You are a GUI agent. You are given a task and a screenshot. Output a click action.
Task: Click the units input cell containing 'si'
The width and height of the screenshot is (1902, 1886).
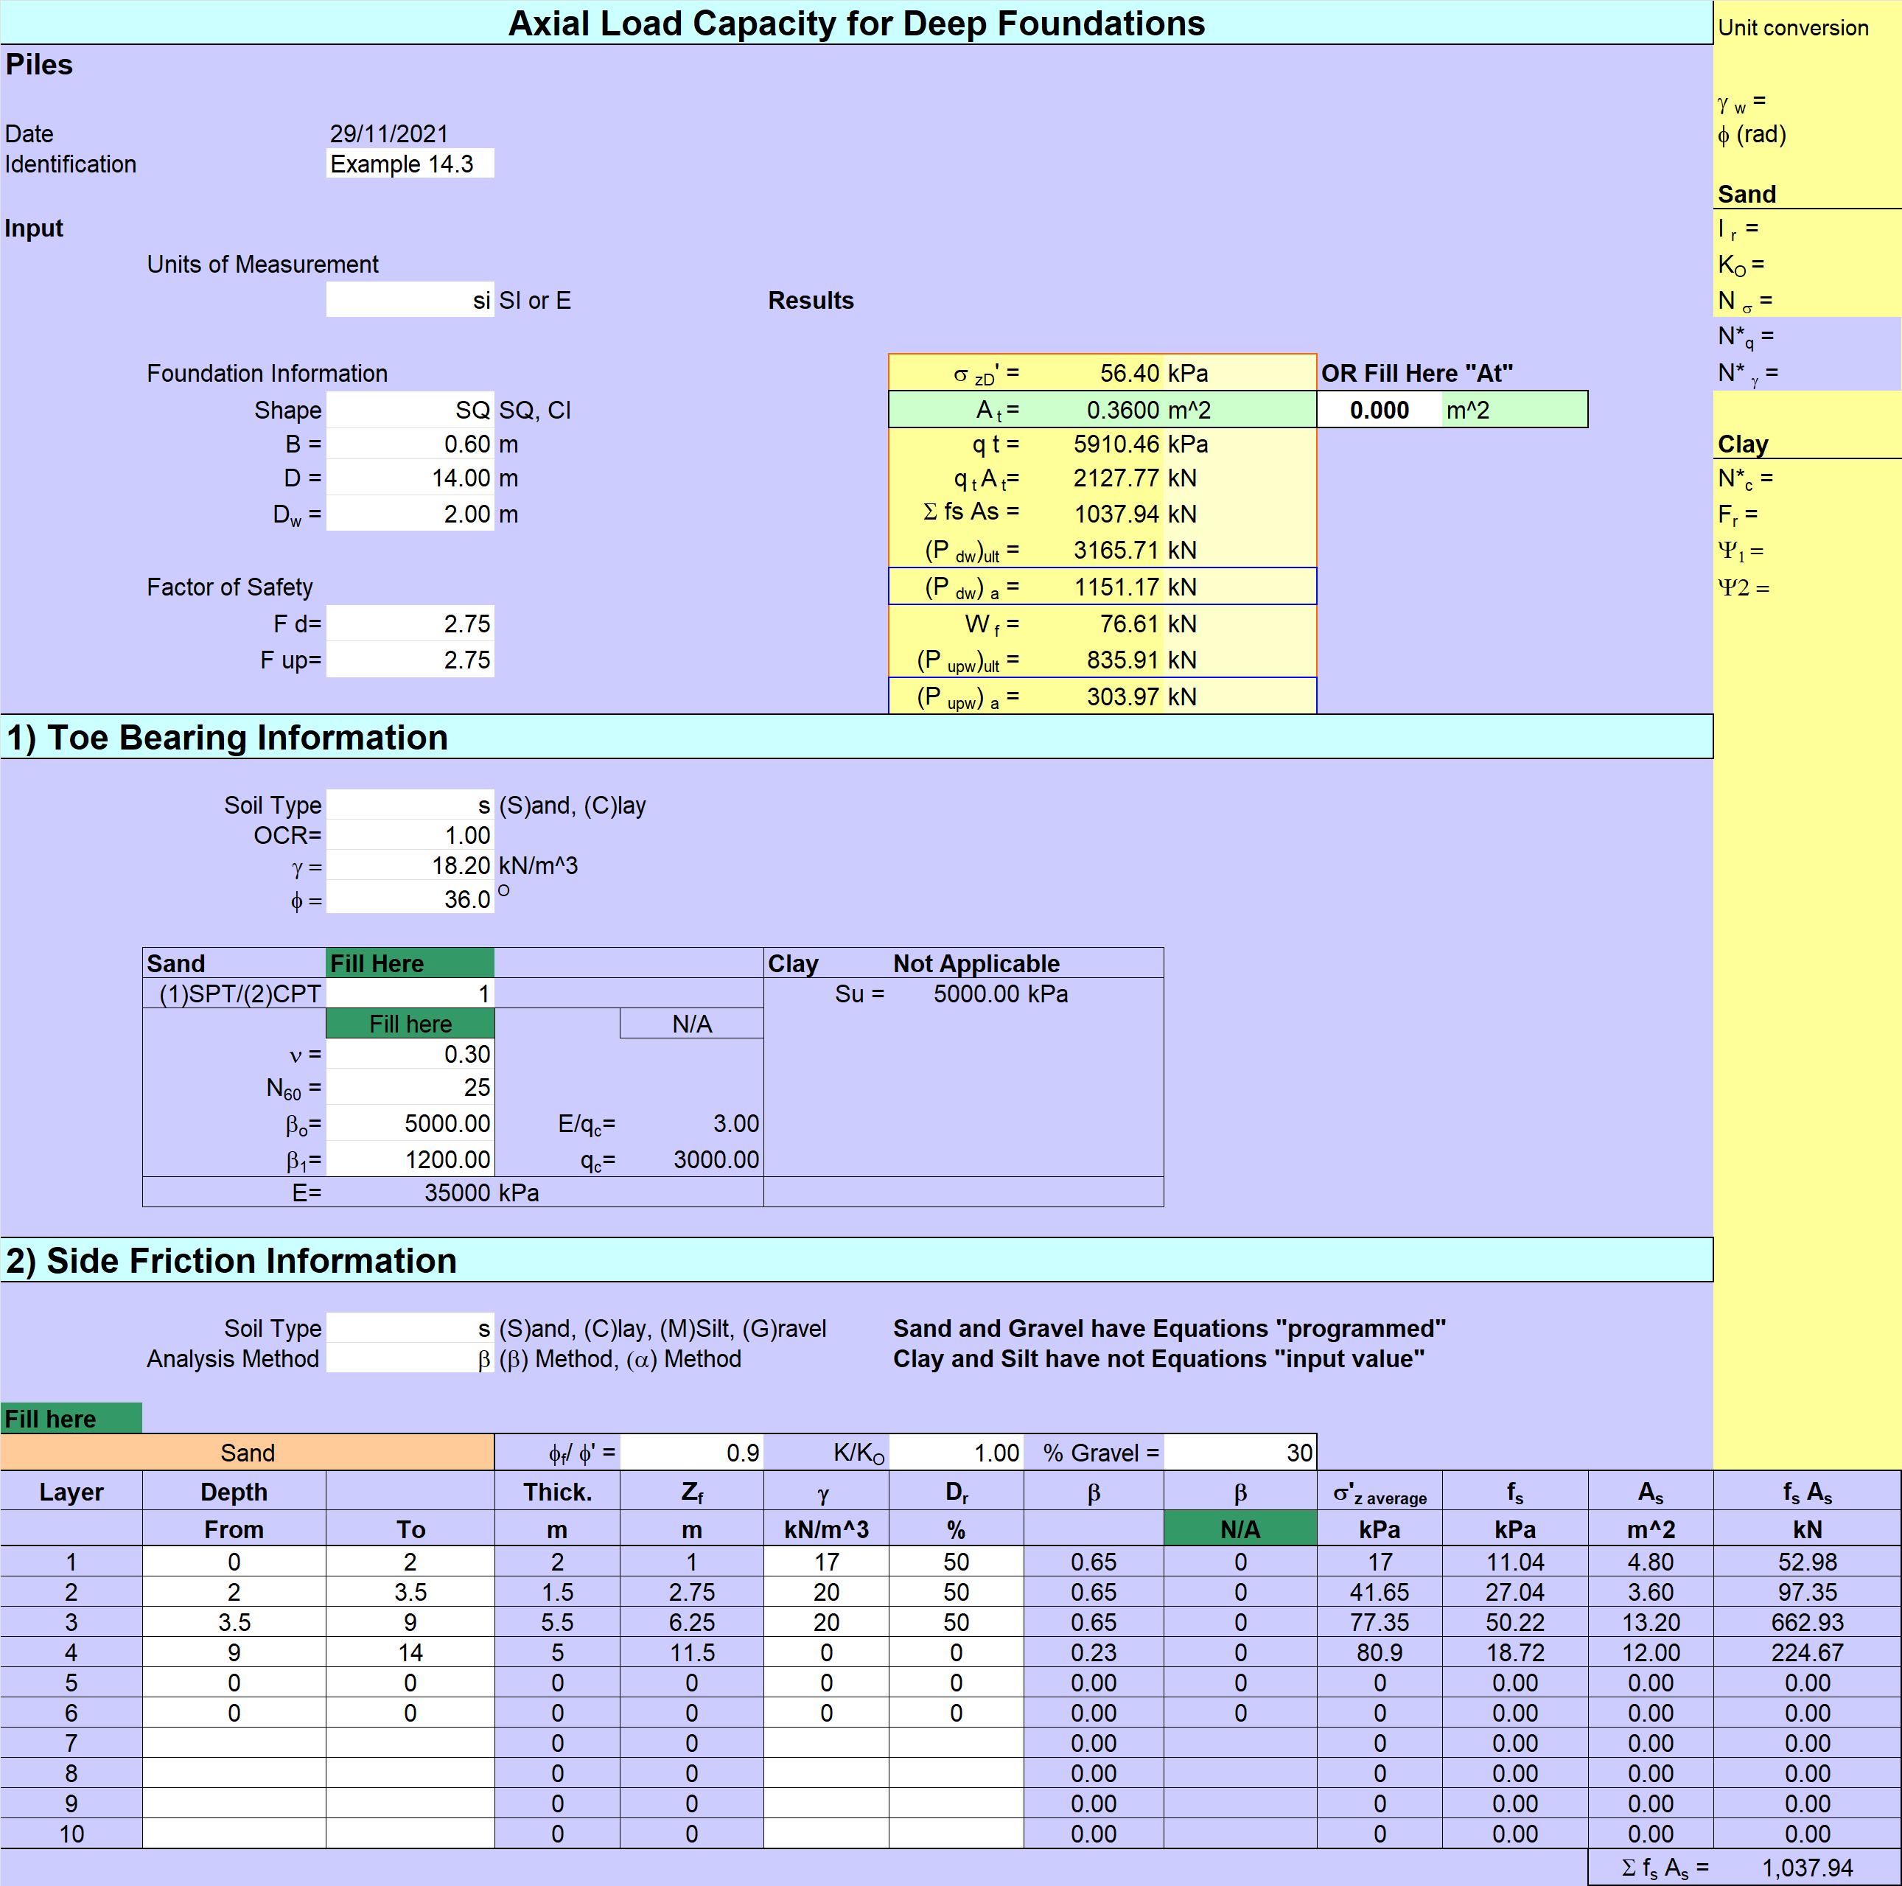click(x=410, y=300)
